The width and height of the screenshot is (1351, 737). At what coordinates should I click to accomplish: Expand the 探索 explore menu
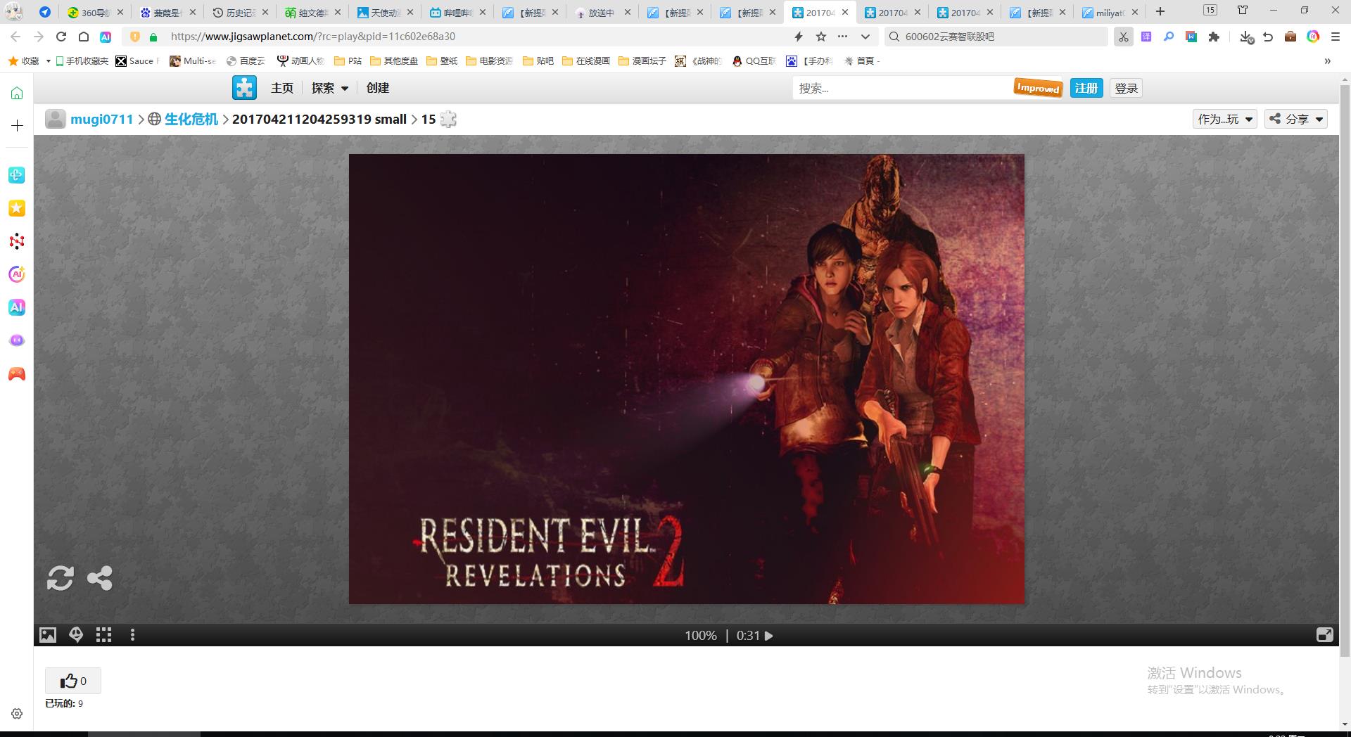coord(330,88)
